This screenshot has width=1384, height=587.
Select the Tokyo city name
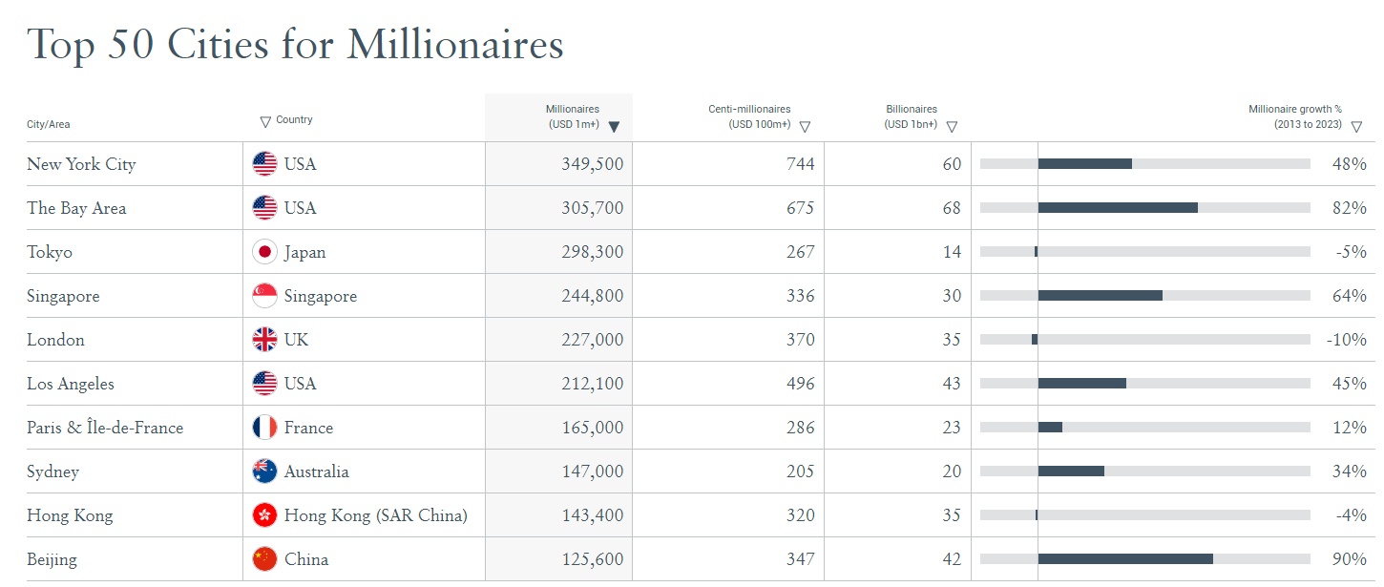pos(50,252)
